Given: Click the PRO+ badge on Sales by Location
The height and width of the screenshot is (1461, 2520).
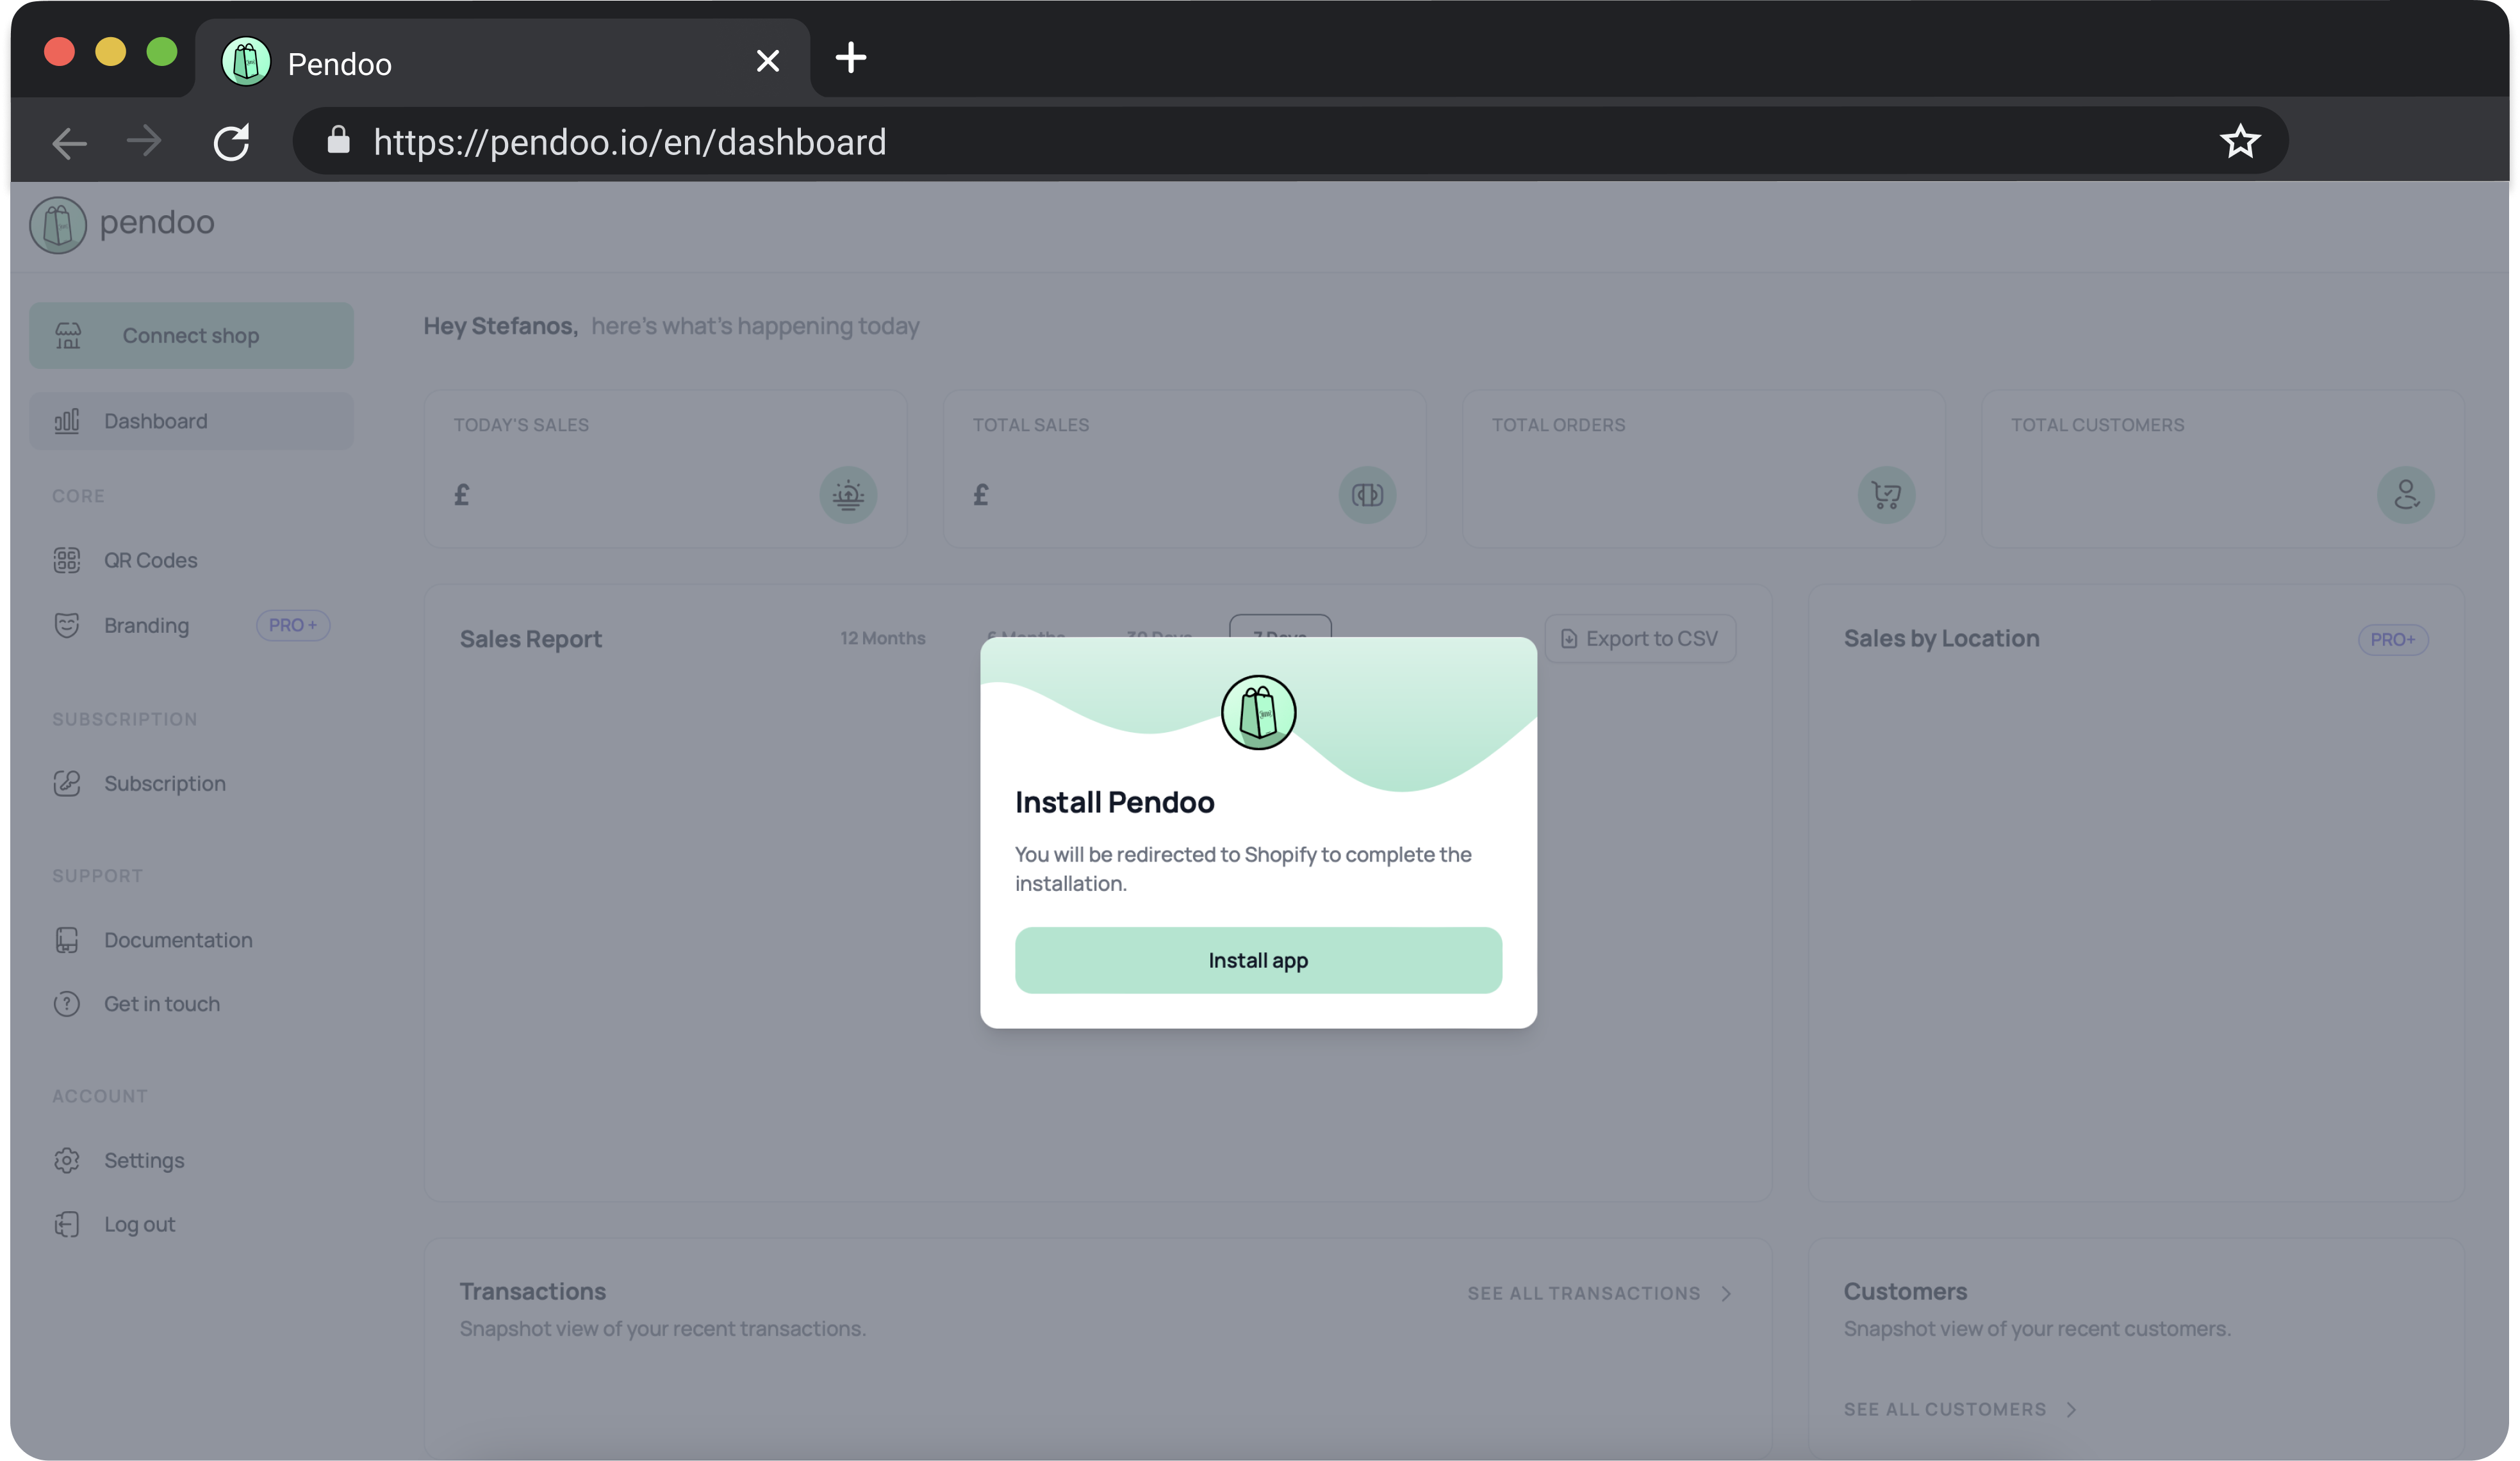Looking at the screenshot, I should [x=2393, y=640].
